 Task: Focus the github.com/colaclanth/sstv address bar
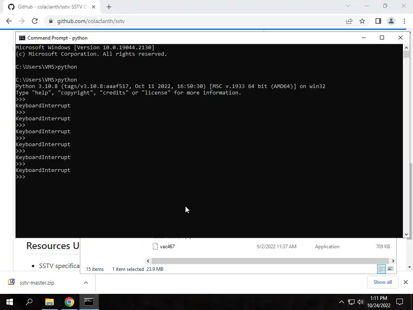(x=195, y=21)
